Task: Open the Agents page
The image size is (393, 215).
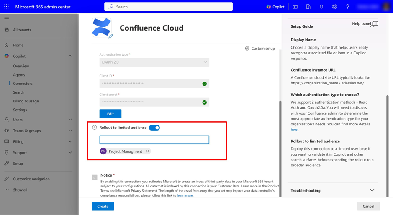Action: (x=19, y=75)
